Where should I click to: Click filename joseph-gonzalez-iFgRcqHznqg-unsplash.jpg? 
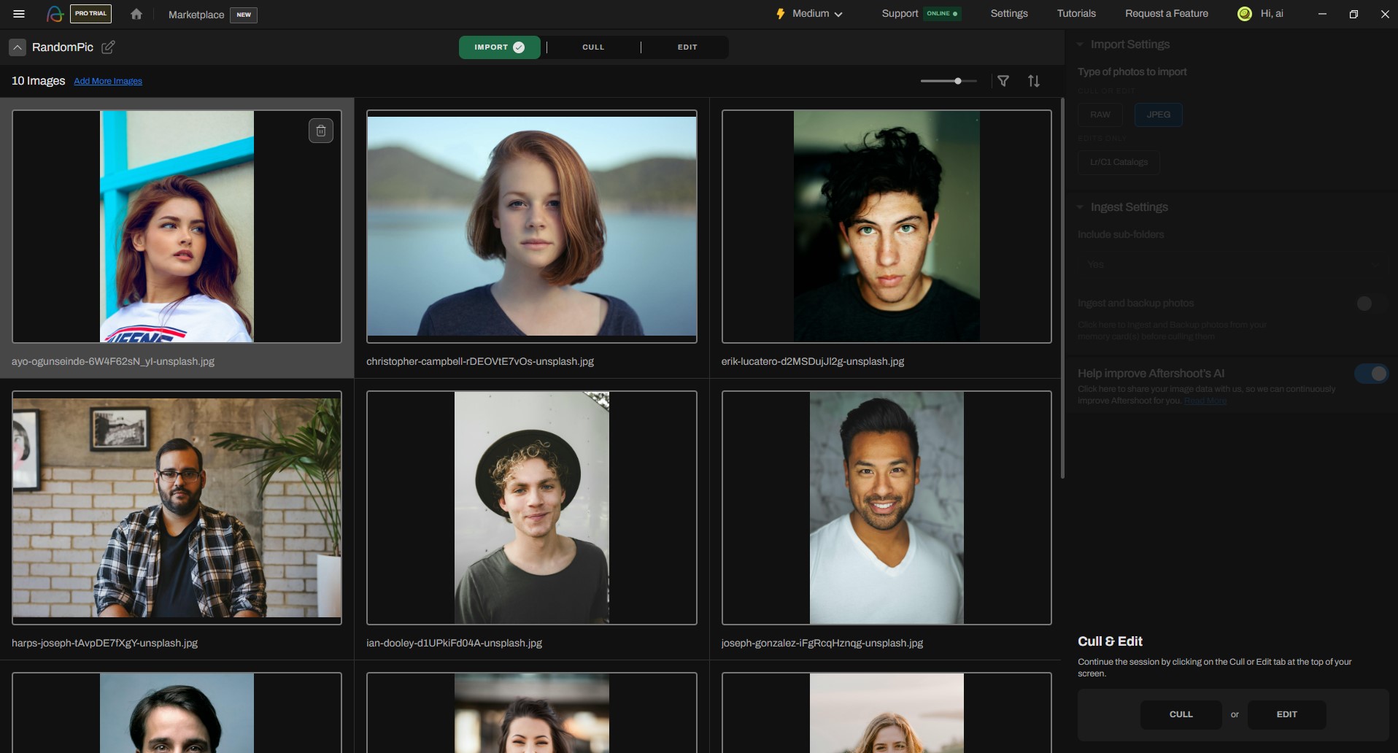[x=822, y=644]
